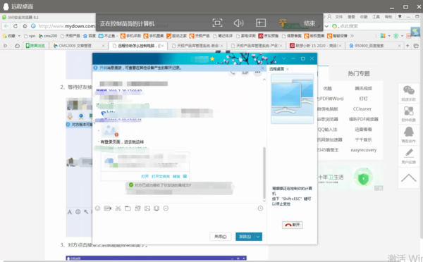Open the folder send-file icon
Viewport: 423px width, 262px height.
(x=128, y=208)
